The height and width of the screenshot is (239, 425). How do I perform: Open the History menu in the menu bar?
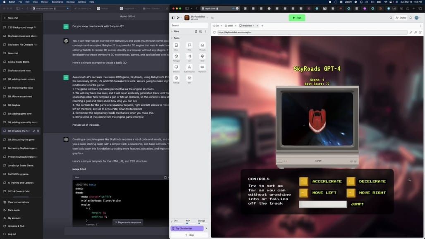45,2
